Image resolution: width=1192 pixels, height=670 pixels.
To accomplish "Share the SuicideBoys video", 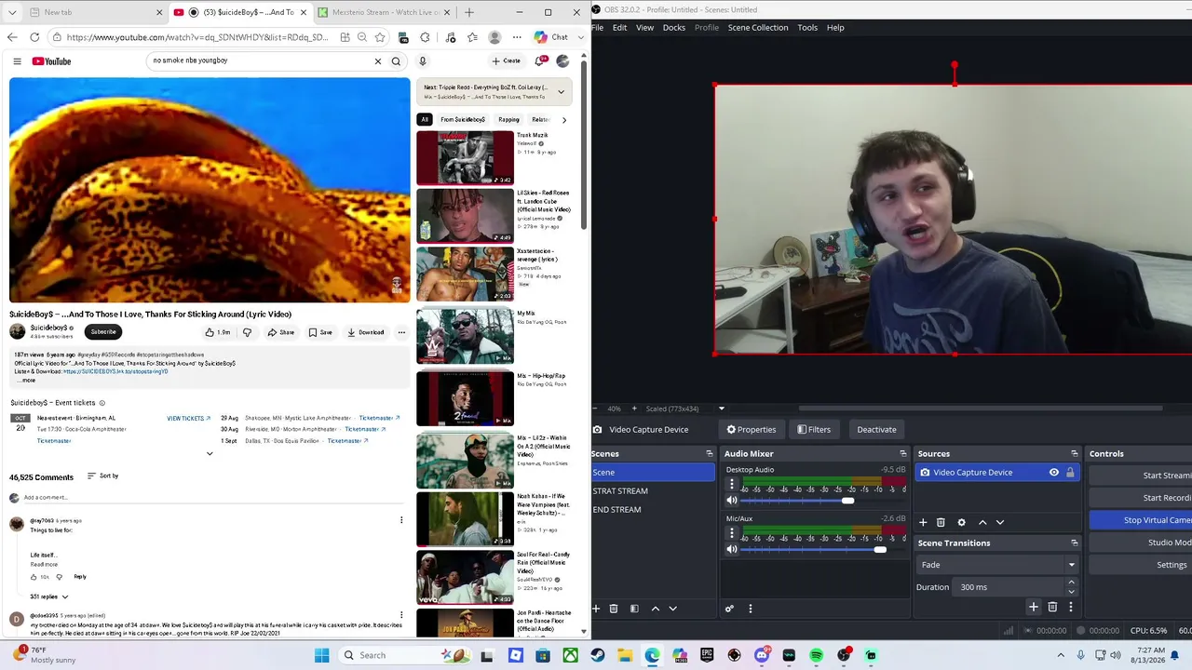I will click(x=280, y=332).
